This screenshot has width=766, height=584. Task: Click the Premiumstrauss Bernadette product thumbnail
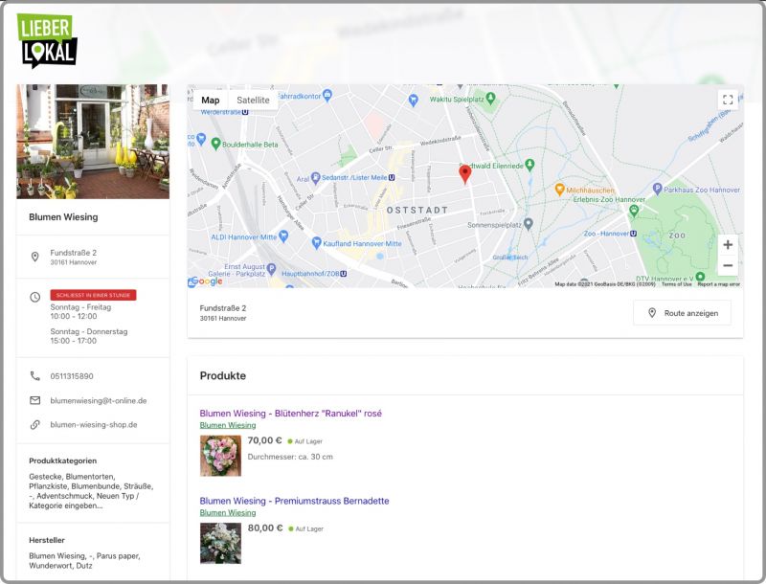(220, 544)
